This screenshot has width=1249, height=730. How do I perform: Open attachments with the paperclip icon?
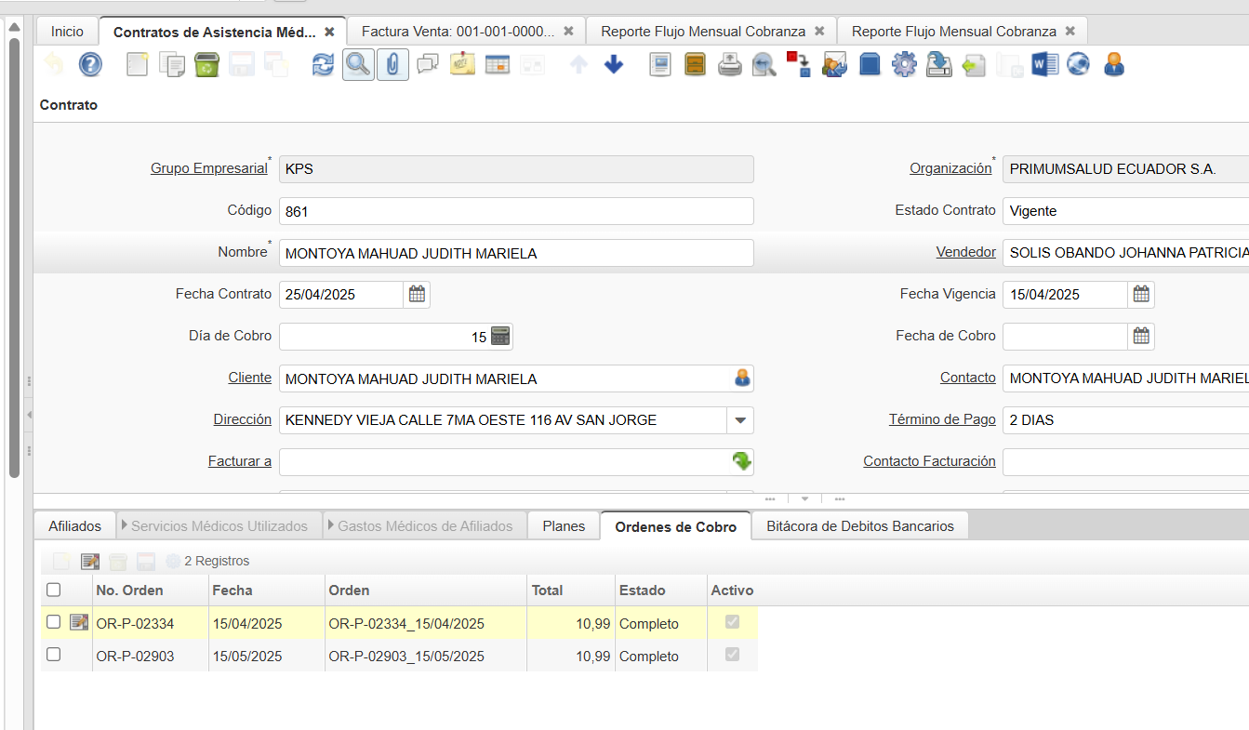392,64
